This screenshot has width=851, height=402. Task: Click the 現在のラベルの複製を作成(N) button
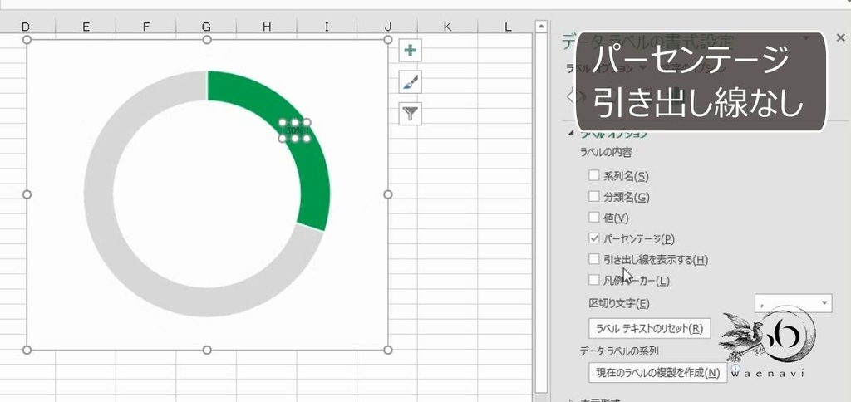point(658,373)
